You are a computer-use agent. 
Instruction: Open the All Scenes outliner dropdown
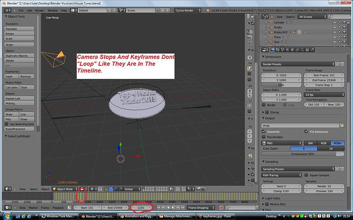tap(312, 17)
